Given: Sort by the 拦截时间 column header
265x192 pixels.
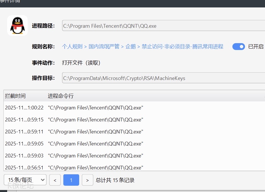Looking at the screenshot, I should (x=15, y=96).
